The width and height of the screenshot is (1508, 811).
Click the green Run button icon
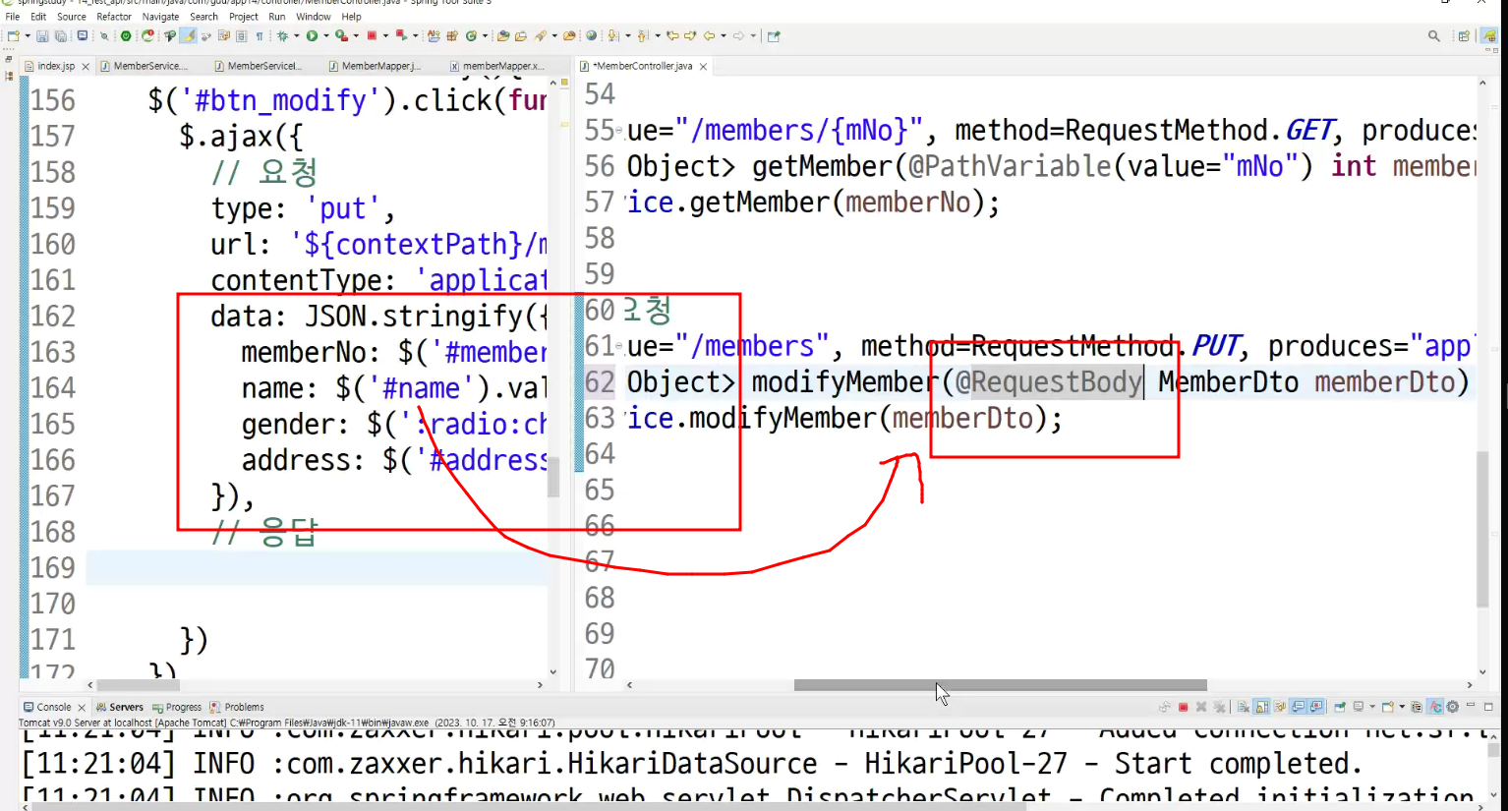tap(312, 36)
